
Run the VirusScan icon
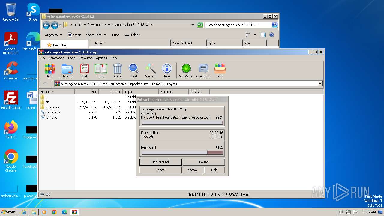tap(186, 71)
